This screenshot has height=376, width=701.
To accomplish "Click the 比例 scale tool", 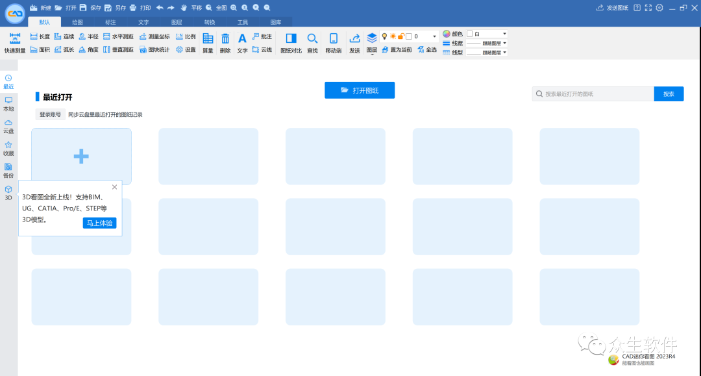I will (186, 36).
